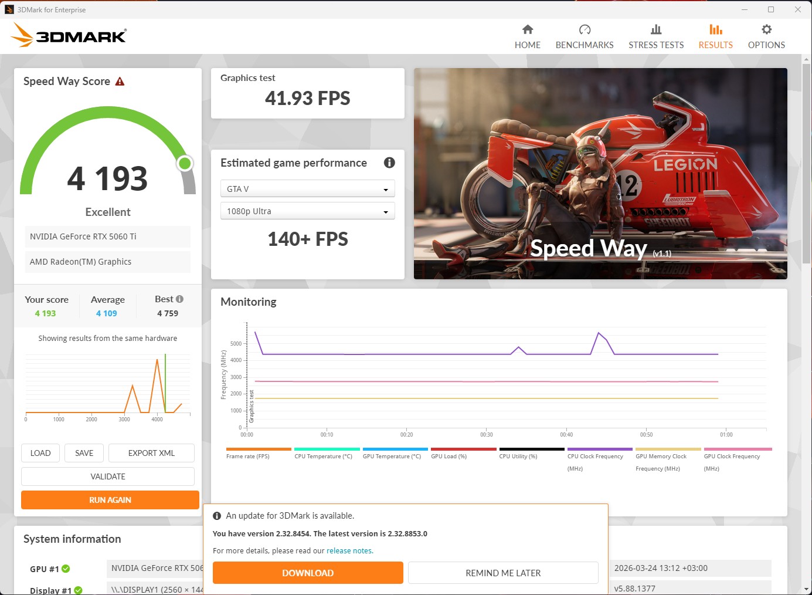This screenshot has width=812, height=595.
Task: Open the GTA V game dropdown
Action: coord(308,189)
